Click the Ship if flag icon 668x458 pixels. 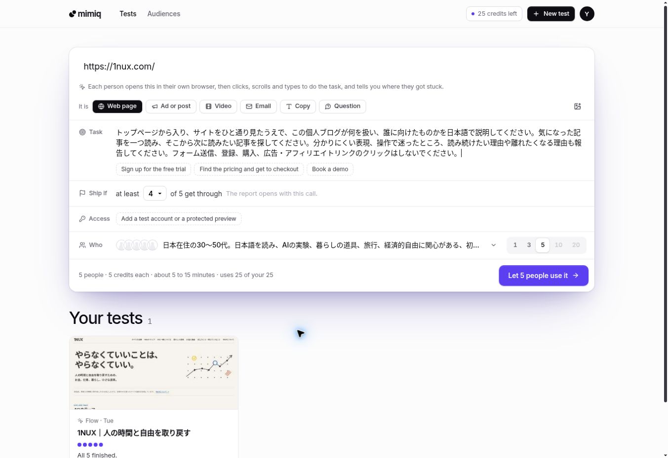[82, 193]
